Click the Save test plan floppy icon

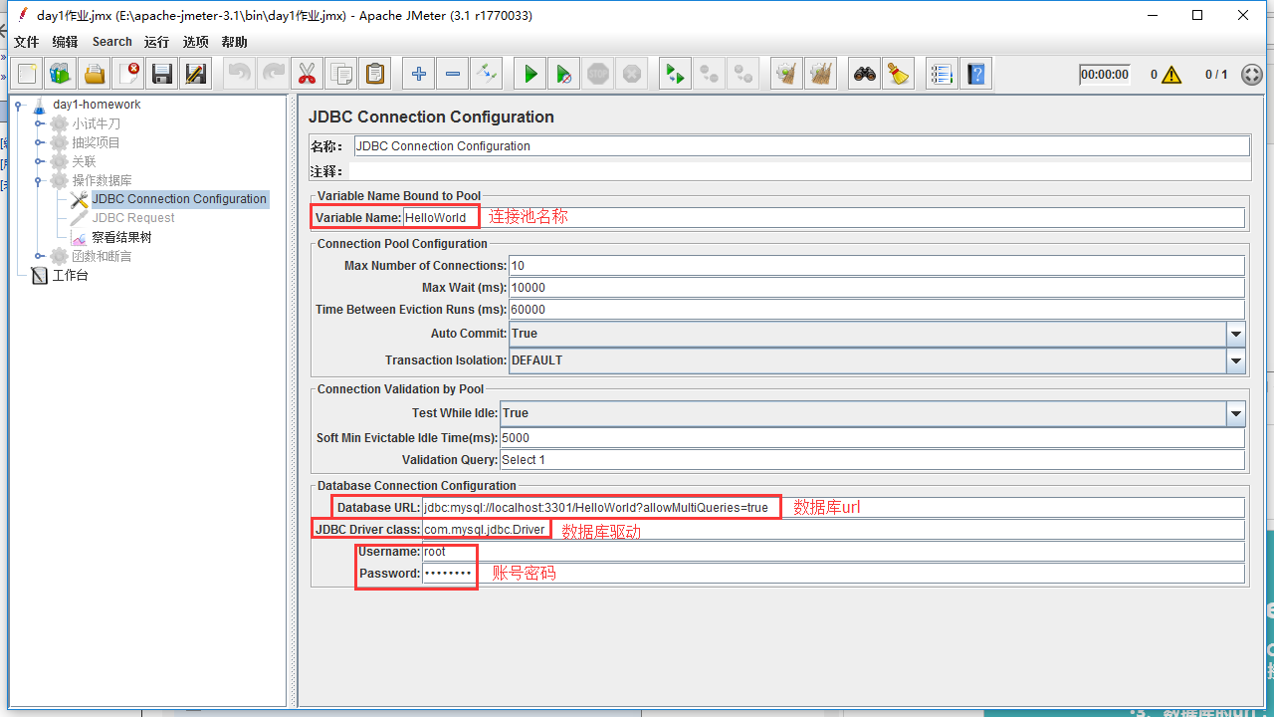162,74
